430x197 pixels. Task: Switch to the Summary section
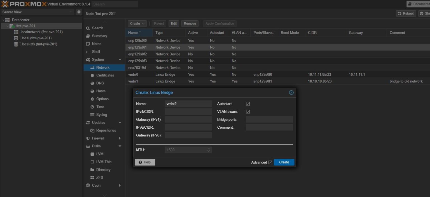(99, 36)
